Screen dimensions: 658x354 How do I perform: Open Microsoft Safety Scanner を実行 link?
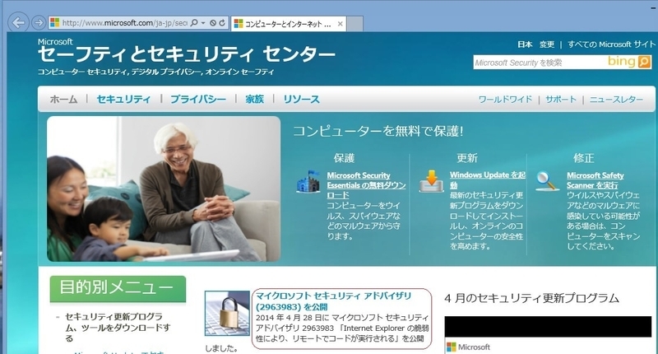595,180
